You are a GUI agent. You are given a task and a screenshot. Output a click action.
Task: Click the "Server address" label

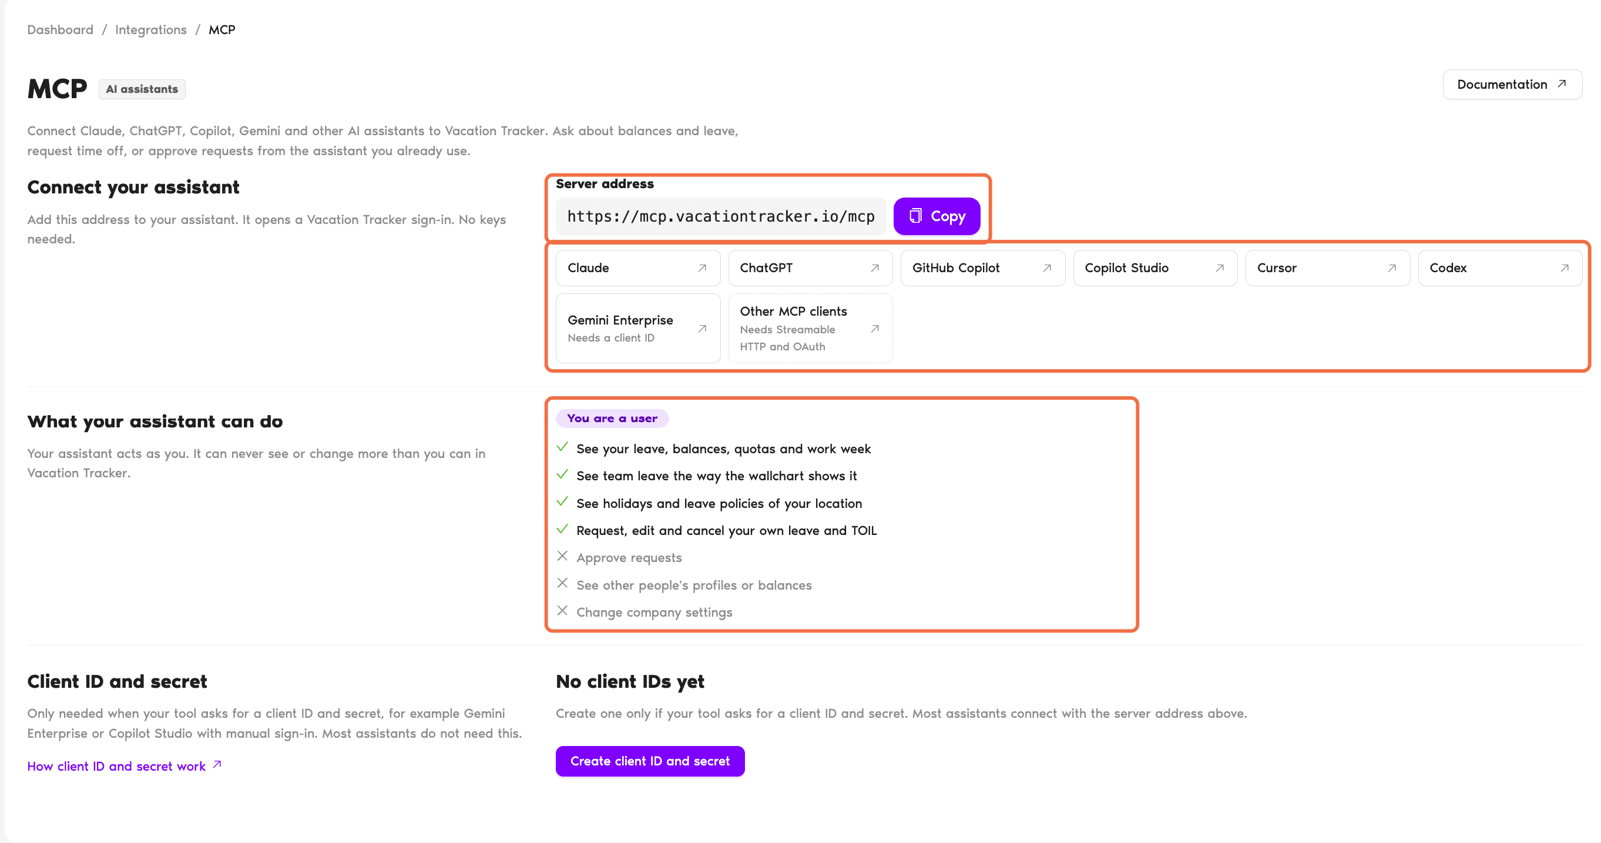click(604, 184)
